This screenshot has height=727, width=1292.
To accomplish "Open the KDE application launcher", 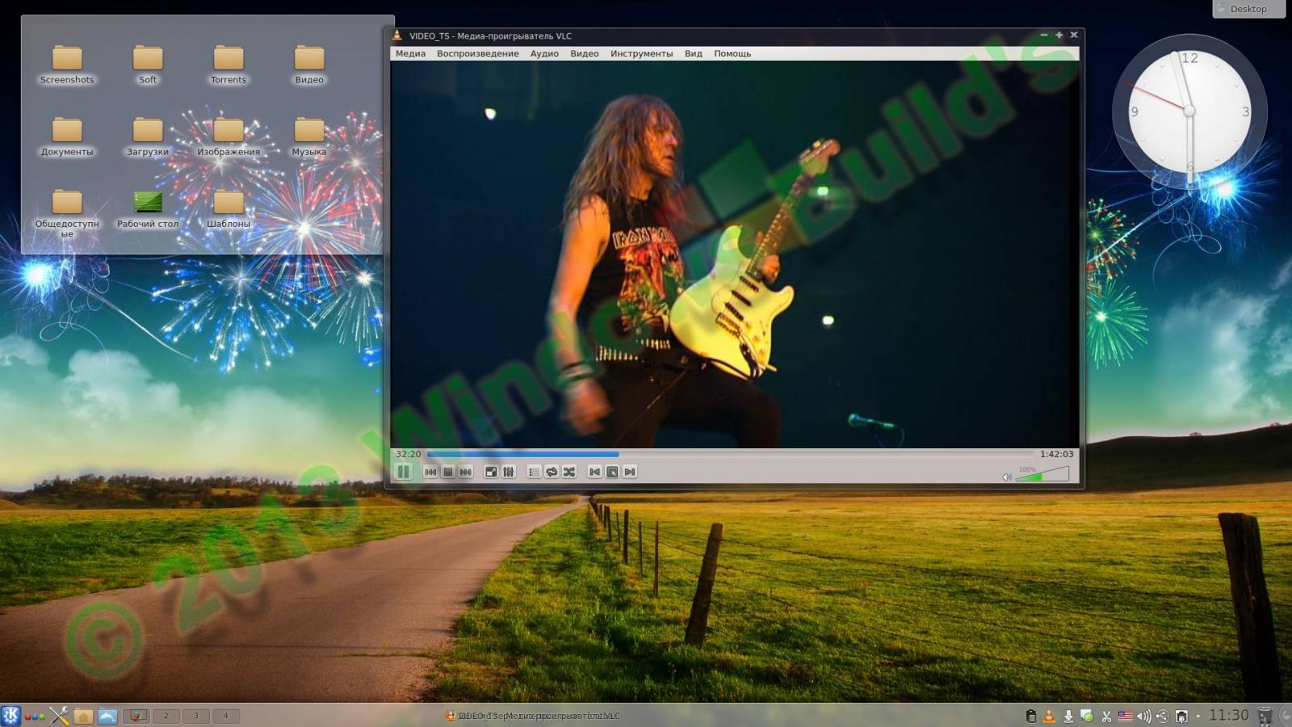I will click(x=10, y=716).
